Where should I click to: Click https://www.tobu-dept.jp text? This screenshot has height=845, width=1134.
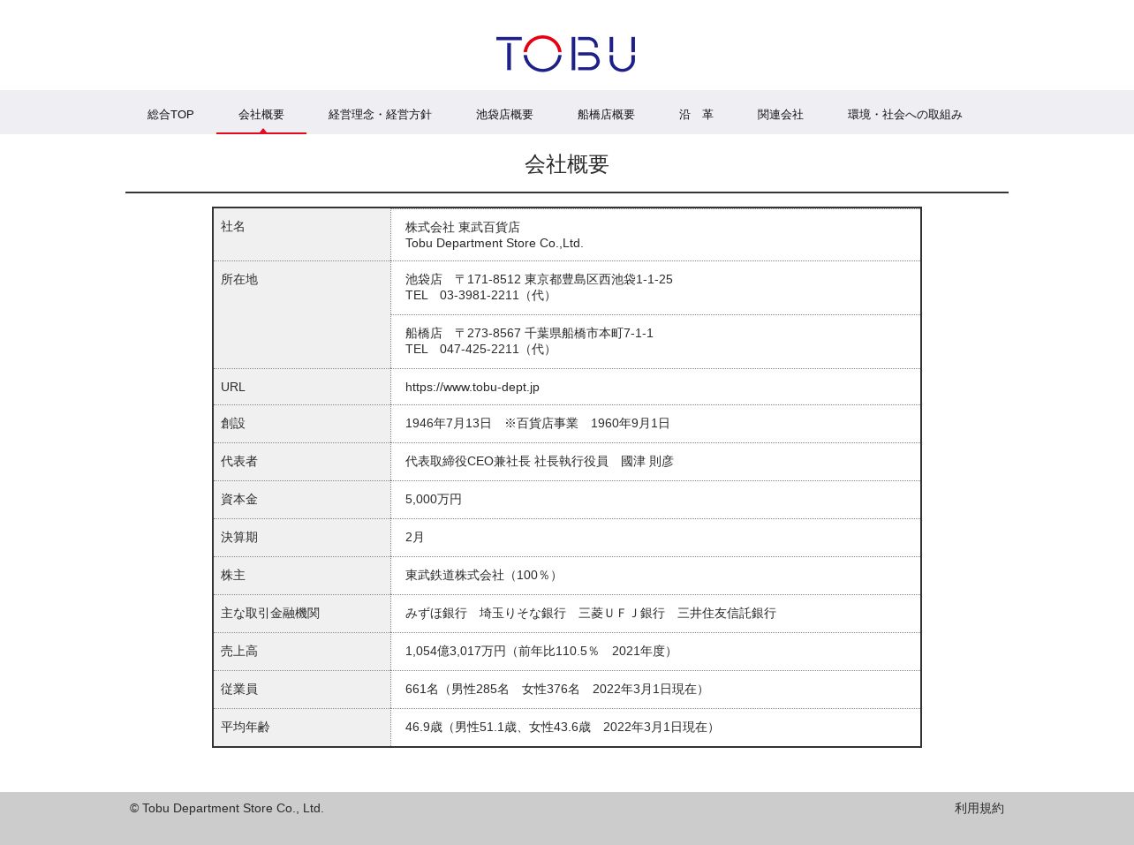click(472, 387)
